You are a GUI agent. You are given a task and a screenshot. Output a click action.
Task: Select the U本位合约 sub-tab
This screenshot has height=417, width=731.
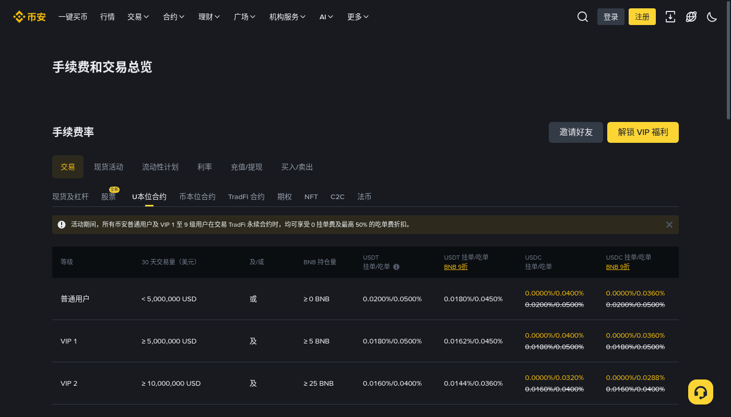(149, 197)
